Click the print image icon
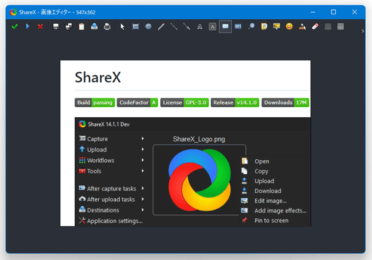This screenshot has height=260, width=372. coord(107,26)
